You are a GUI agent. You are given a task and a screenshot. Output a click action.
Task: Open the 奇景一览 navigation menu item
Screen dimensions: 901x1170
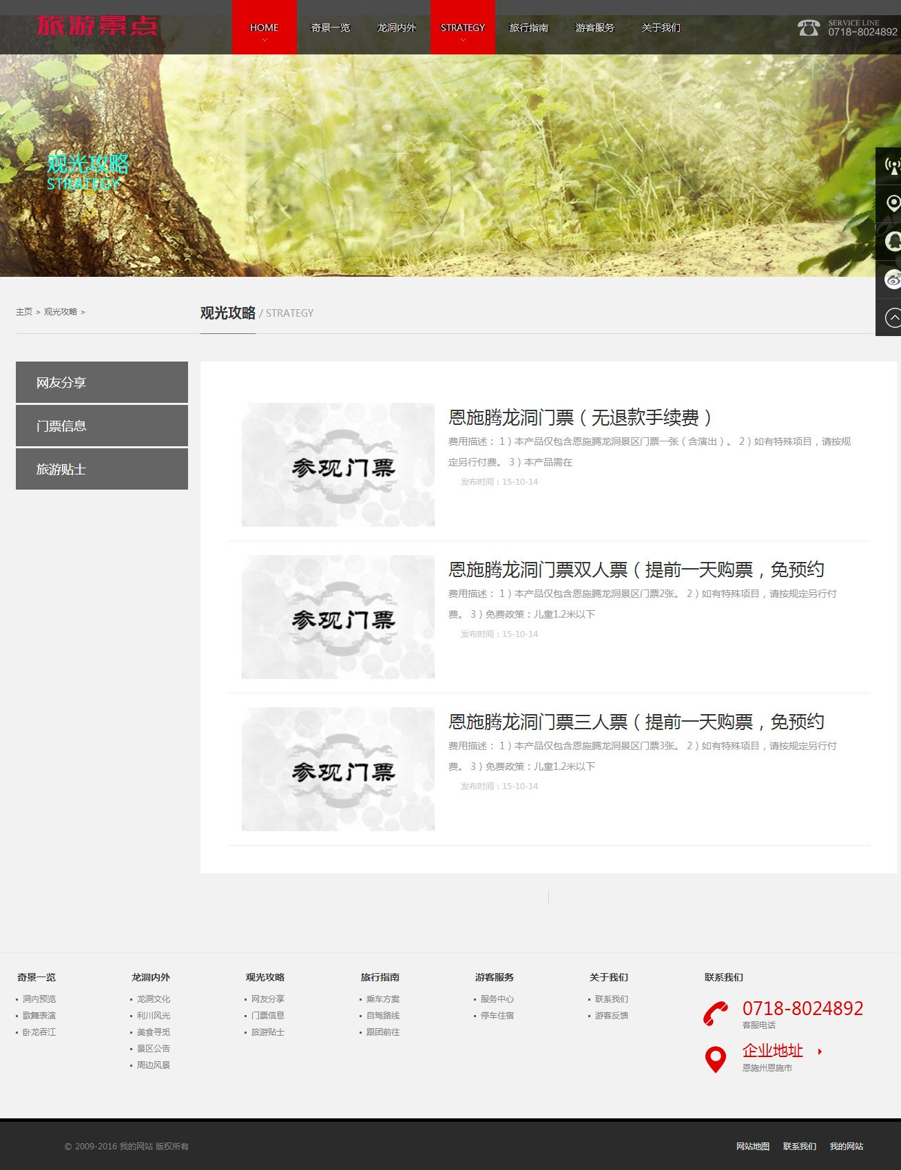pos(331,28)
